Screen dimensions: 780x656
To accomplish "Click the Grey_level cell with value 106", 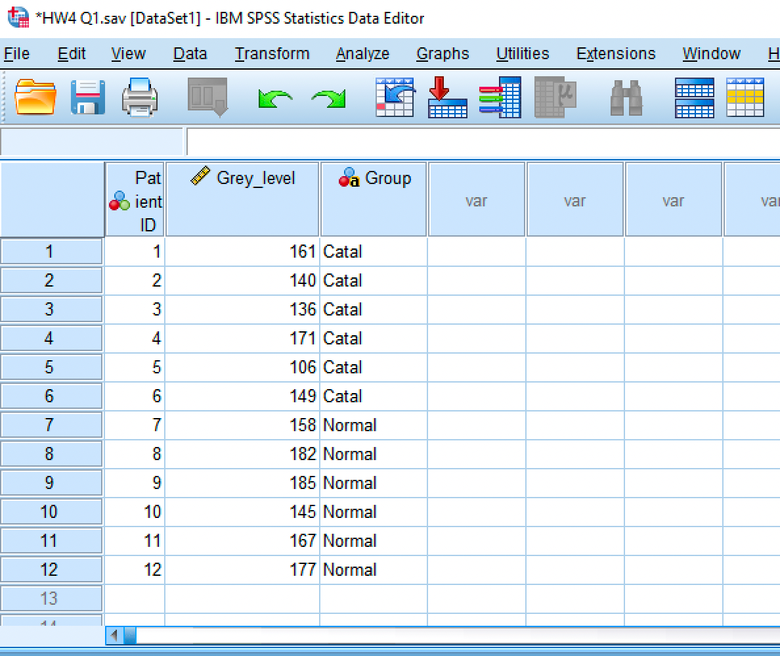I will click(242, 367).
